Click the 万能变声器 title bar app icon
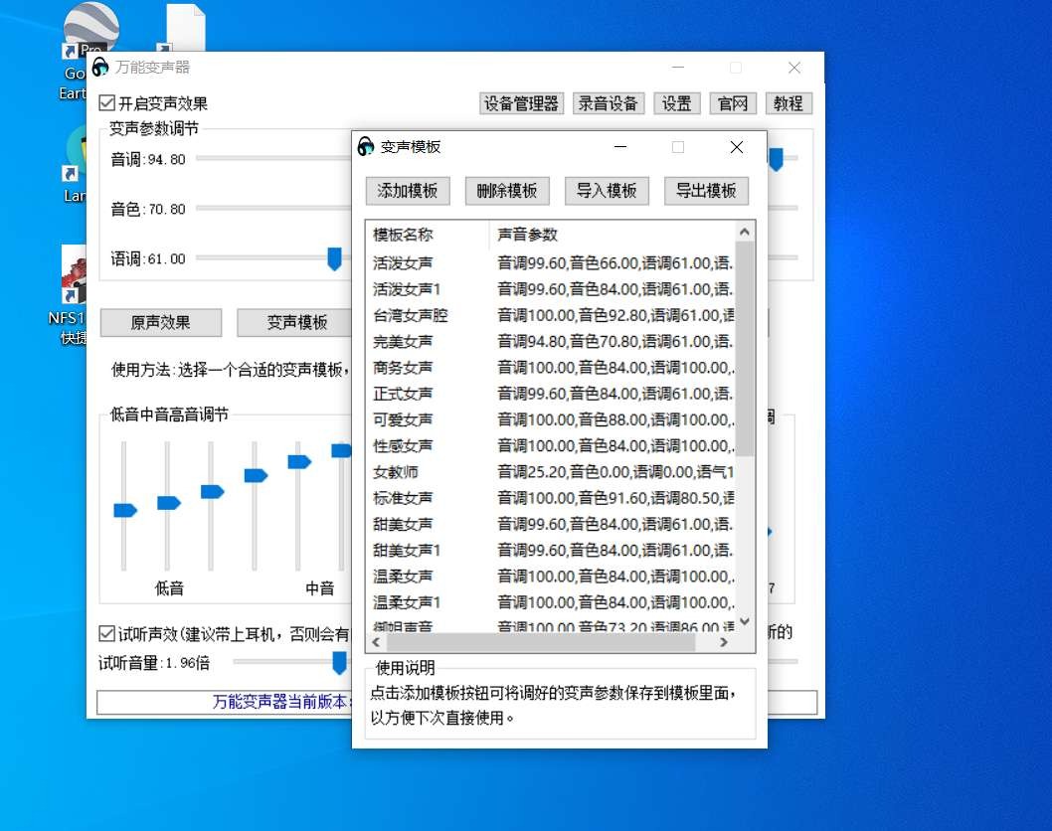1052x831 pixels. point(100,68)
